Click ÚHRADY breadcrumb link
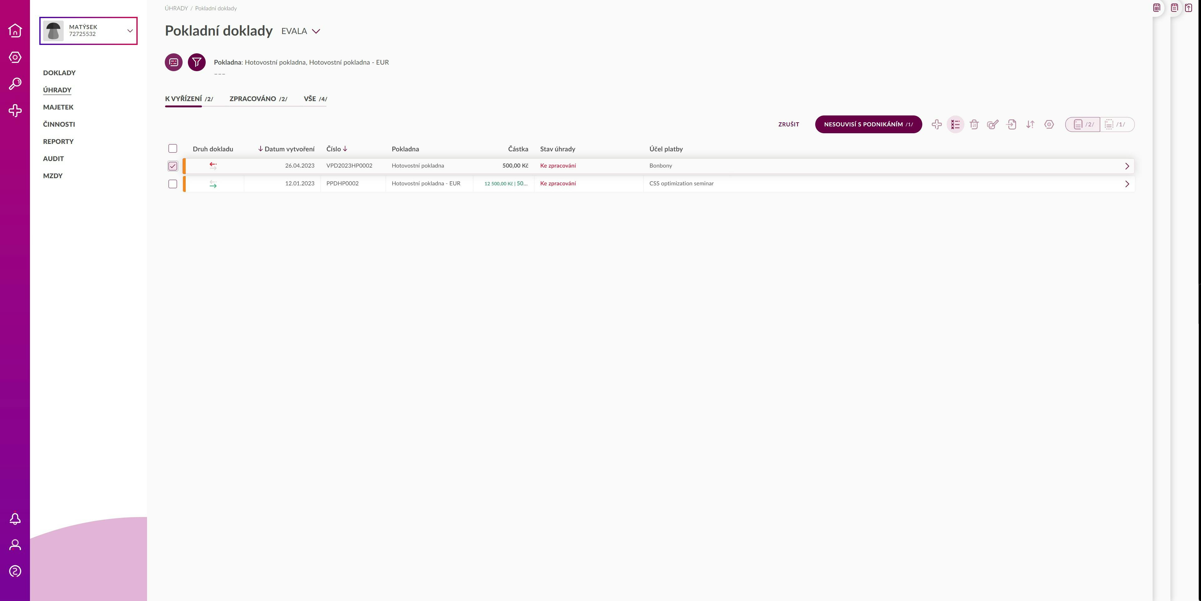This screenshot has width=1201, height=601. 176,8
